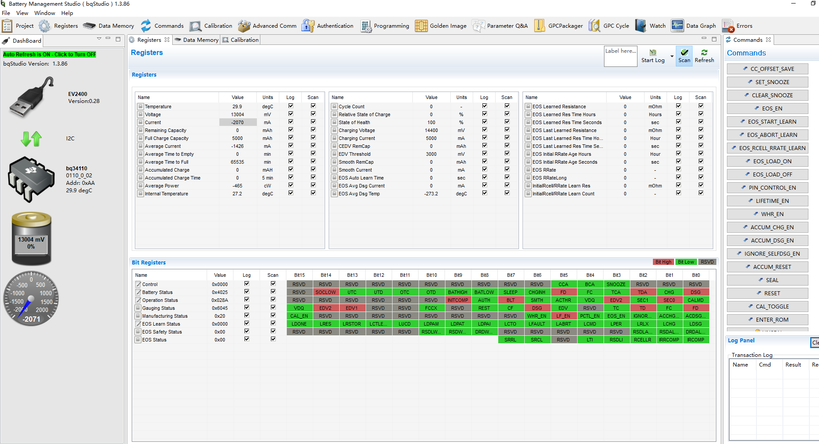The width and height of the screenshot is (819, 444).
Task: Switch to the Calibration tab
Action: click(x=241, y=40)
